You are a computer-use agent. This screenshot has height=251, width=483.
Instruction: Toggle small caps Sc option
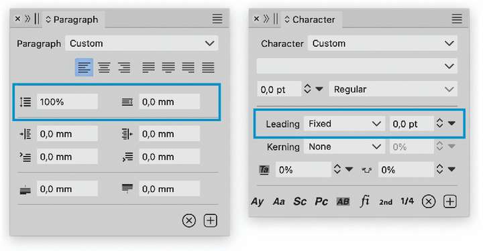pos(300,201)
